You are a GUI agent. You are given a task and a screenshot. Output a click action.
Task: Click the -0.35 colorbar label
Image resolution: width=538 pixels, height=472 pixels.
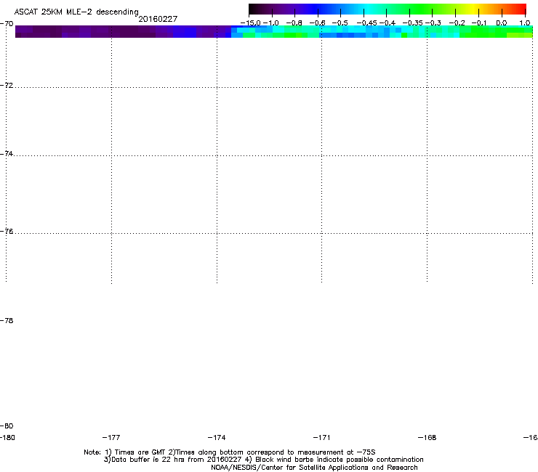[x=412, y=23]
